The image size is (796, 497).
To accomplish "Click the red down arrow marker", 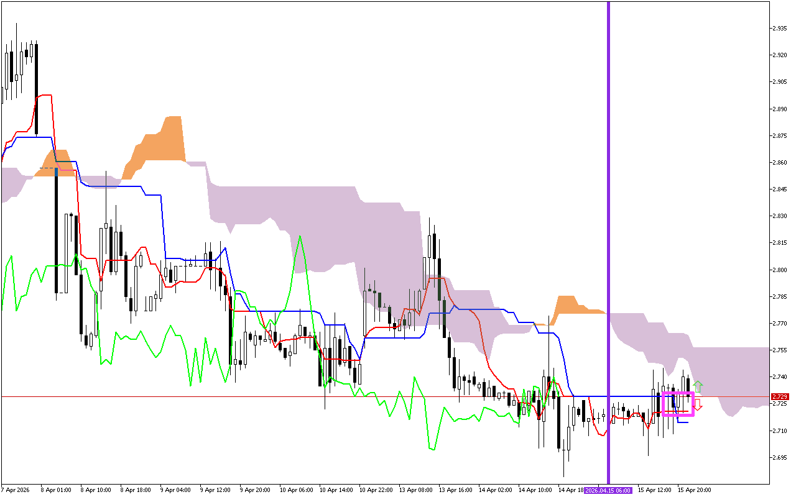I will point(698,406).
